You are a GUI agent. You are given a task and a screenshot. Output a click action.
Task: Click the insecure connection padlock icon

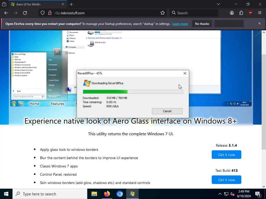tap(50, 13)
